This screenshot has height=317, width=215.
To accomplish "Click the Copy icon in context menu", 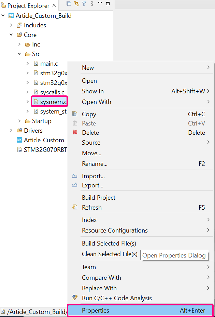I will [75, 114].
